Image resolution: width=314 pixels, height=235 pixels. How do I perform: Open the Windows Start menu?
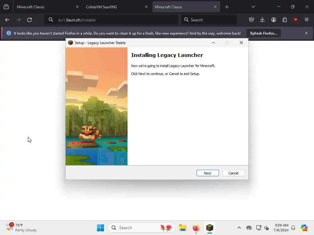click(100, 228)
